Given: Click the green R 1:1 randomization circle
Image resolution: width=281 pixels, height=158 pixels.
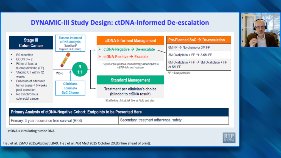Looking at the screenshot, I should (80, 69).
